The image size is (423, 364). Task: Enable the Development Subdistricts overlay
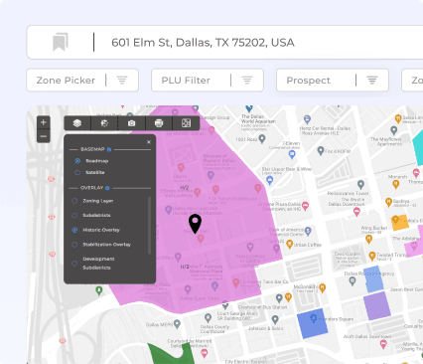(74, 264)
